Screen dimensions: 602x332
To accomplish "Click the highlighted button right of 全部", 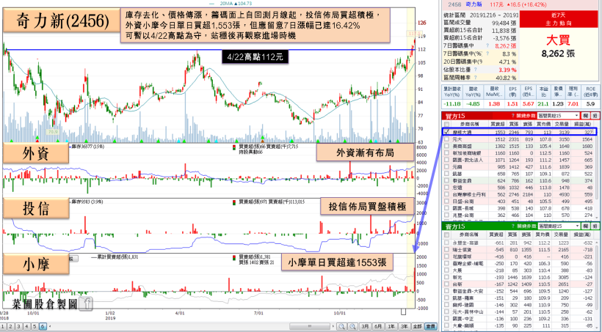I will [x=431, y=326].
